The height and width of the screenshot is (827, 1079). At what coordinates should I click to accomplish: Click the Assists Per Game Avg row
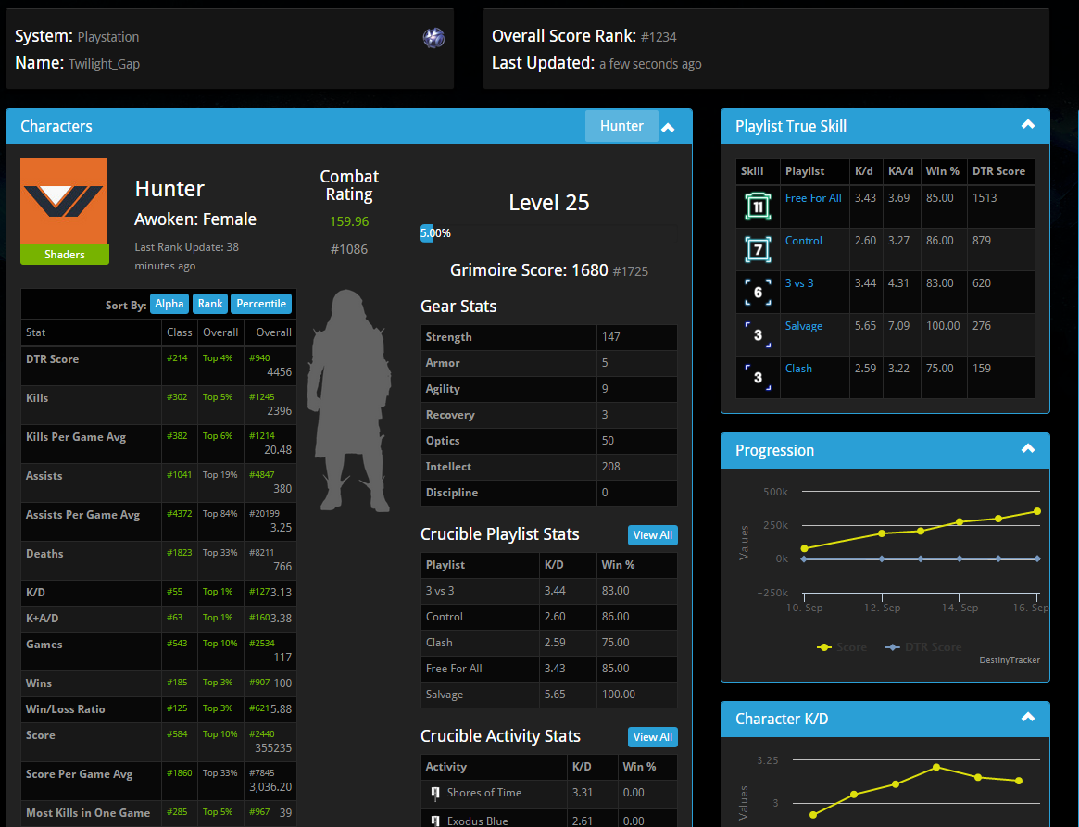coord(158,520)
